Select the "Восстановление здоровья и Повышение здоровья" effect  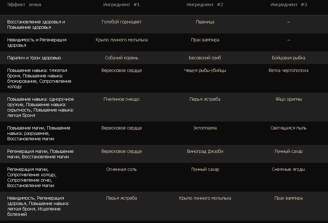[x=36, y=24]
